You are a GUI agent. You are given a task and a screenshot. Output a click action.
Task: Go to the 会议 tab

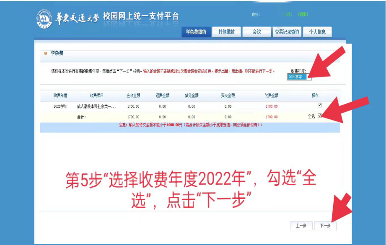pos(256,32)
